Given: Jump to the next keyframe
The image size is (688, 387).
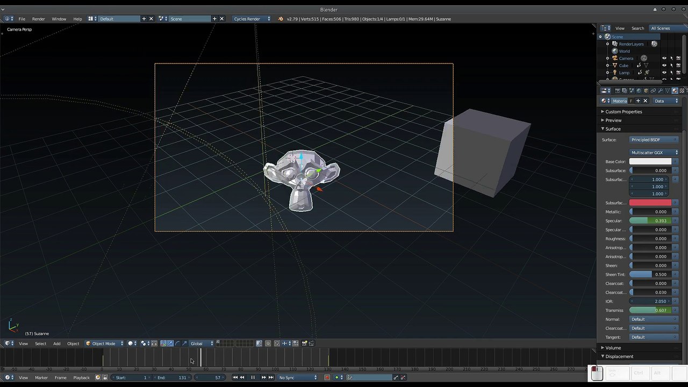Looking at the screenshot, I should pos(263,378).
